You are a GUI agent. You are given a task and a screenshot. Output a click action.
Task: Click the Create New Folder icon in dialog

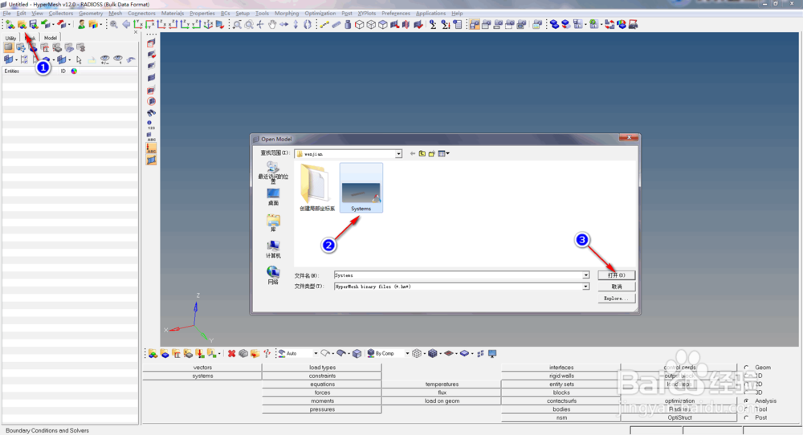click(432, 153)
